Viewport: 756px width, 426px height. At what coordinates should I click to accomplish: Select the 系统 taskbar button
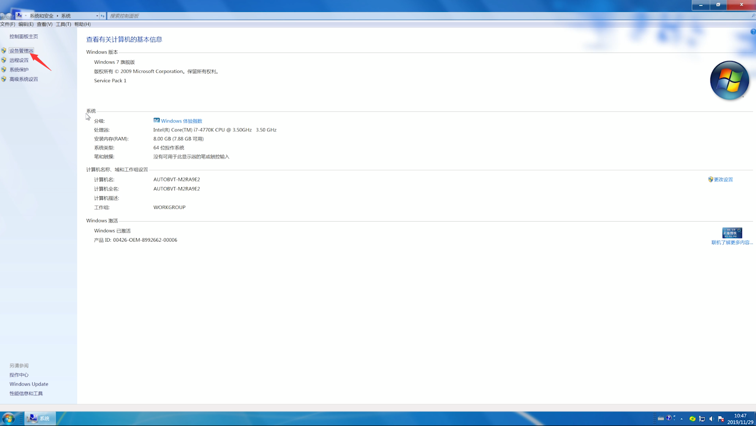[40, 418]
